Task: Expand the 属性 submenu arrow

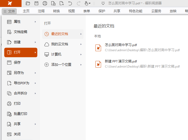Action: 35,22
